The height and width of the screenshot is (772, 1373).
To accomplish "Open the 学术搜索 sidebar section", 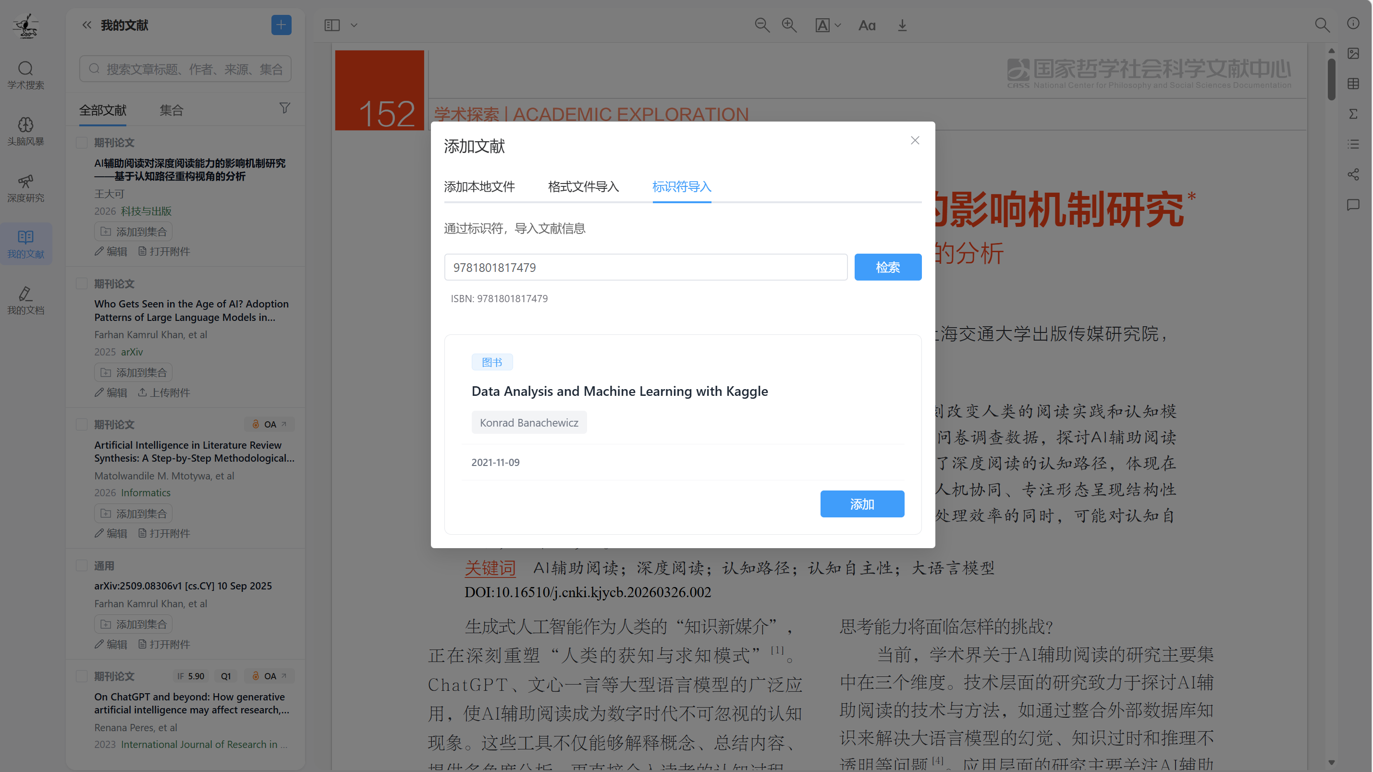I will (x=25, y=75).
